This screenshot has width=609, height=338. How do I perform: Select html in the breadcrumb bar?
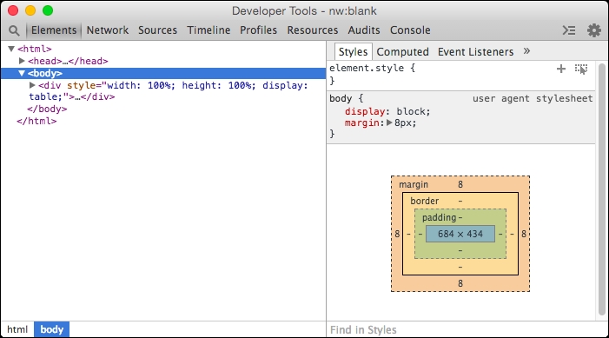tap(17, 329)
